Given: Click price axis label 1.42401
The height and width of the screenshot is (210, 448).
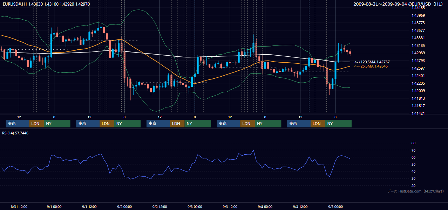Looking at the screenshot, I should click(x=418, y=76).
